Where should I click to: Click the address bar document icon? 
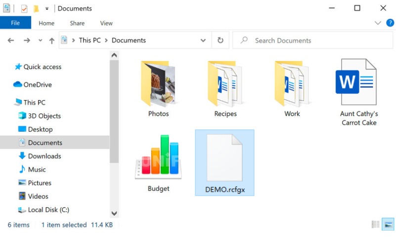64,40
